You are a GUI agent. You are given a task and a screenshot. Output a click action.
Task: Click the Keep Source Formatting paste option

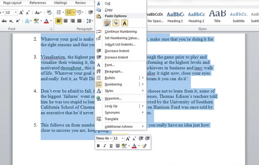[x=108, y=23]
